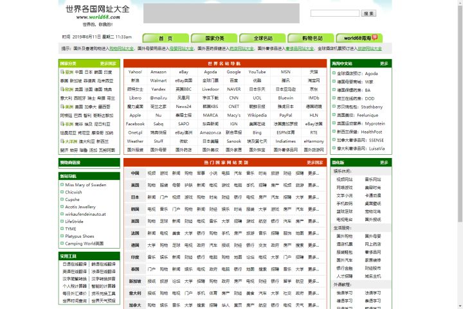Click the 大洋洲 folder icon
The height and width of the screenshot is (309, 463).
(62, 141)
